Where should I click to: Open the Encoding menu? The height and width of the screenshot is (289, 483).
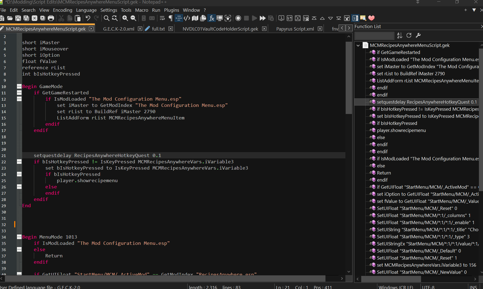(x=63, y=10)
